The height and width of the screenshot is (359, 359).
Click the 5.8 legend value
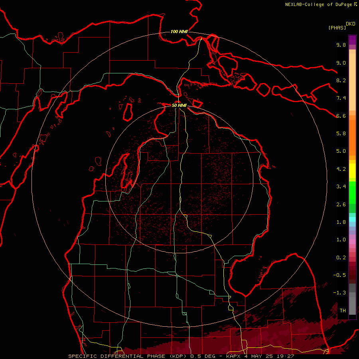pyautogui.click(x=341, y=134)
